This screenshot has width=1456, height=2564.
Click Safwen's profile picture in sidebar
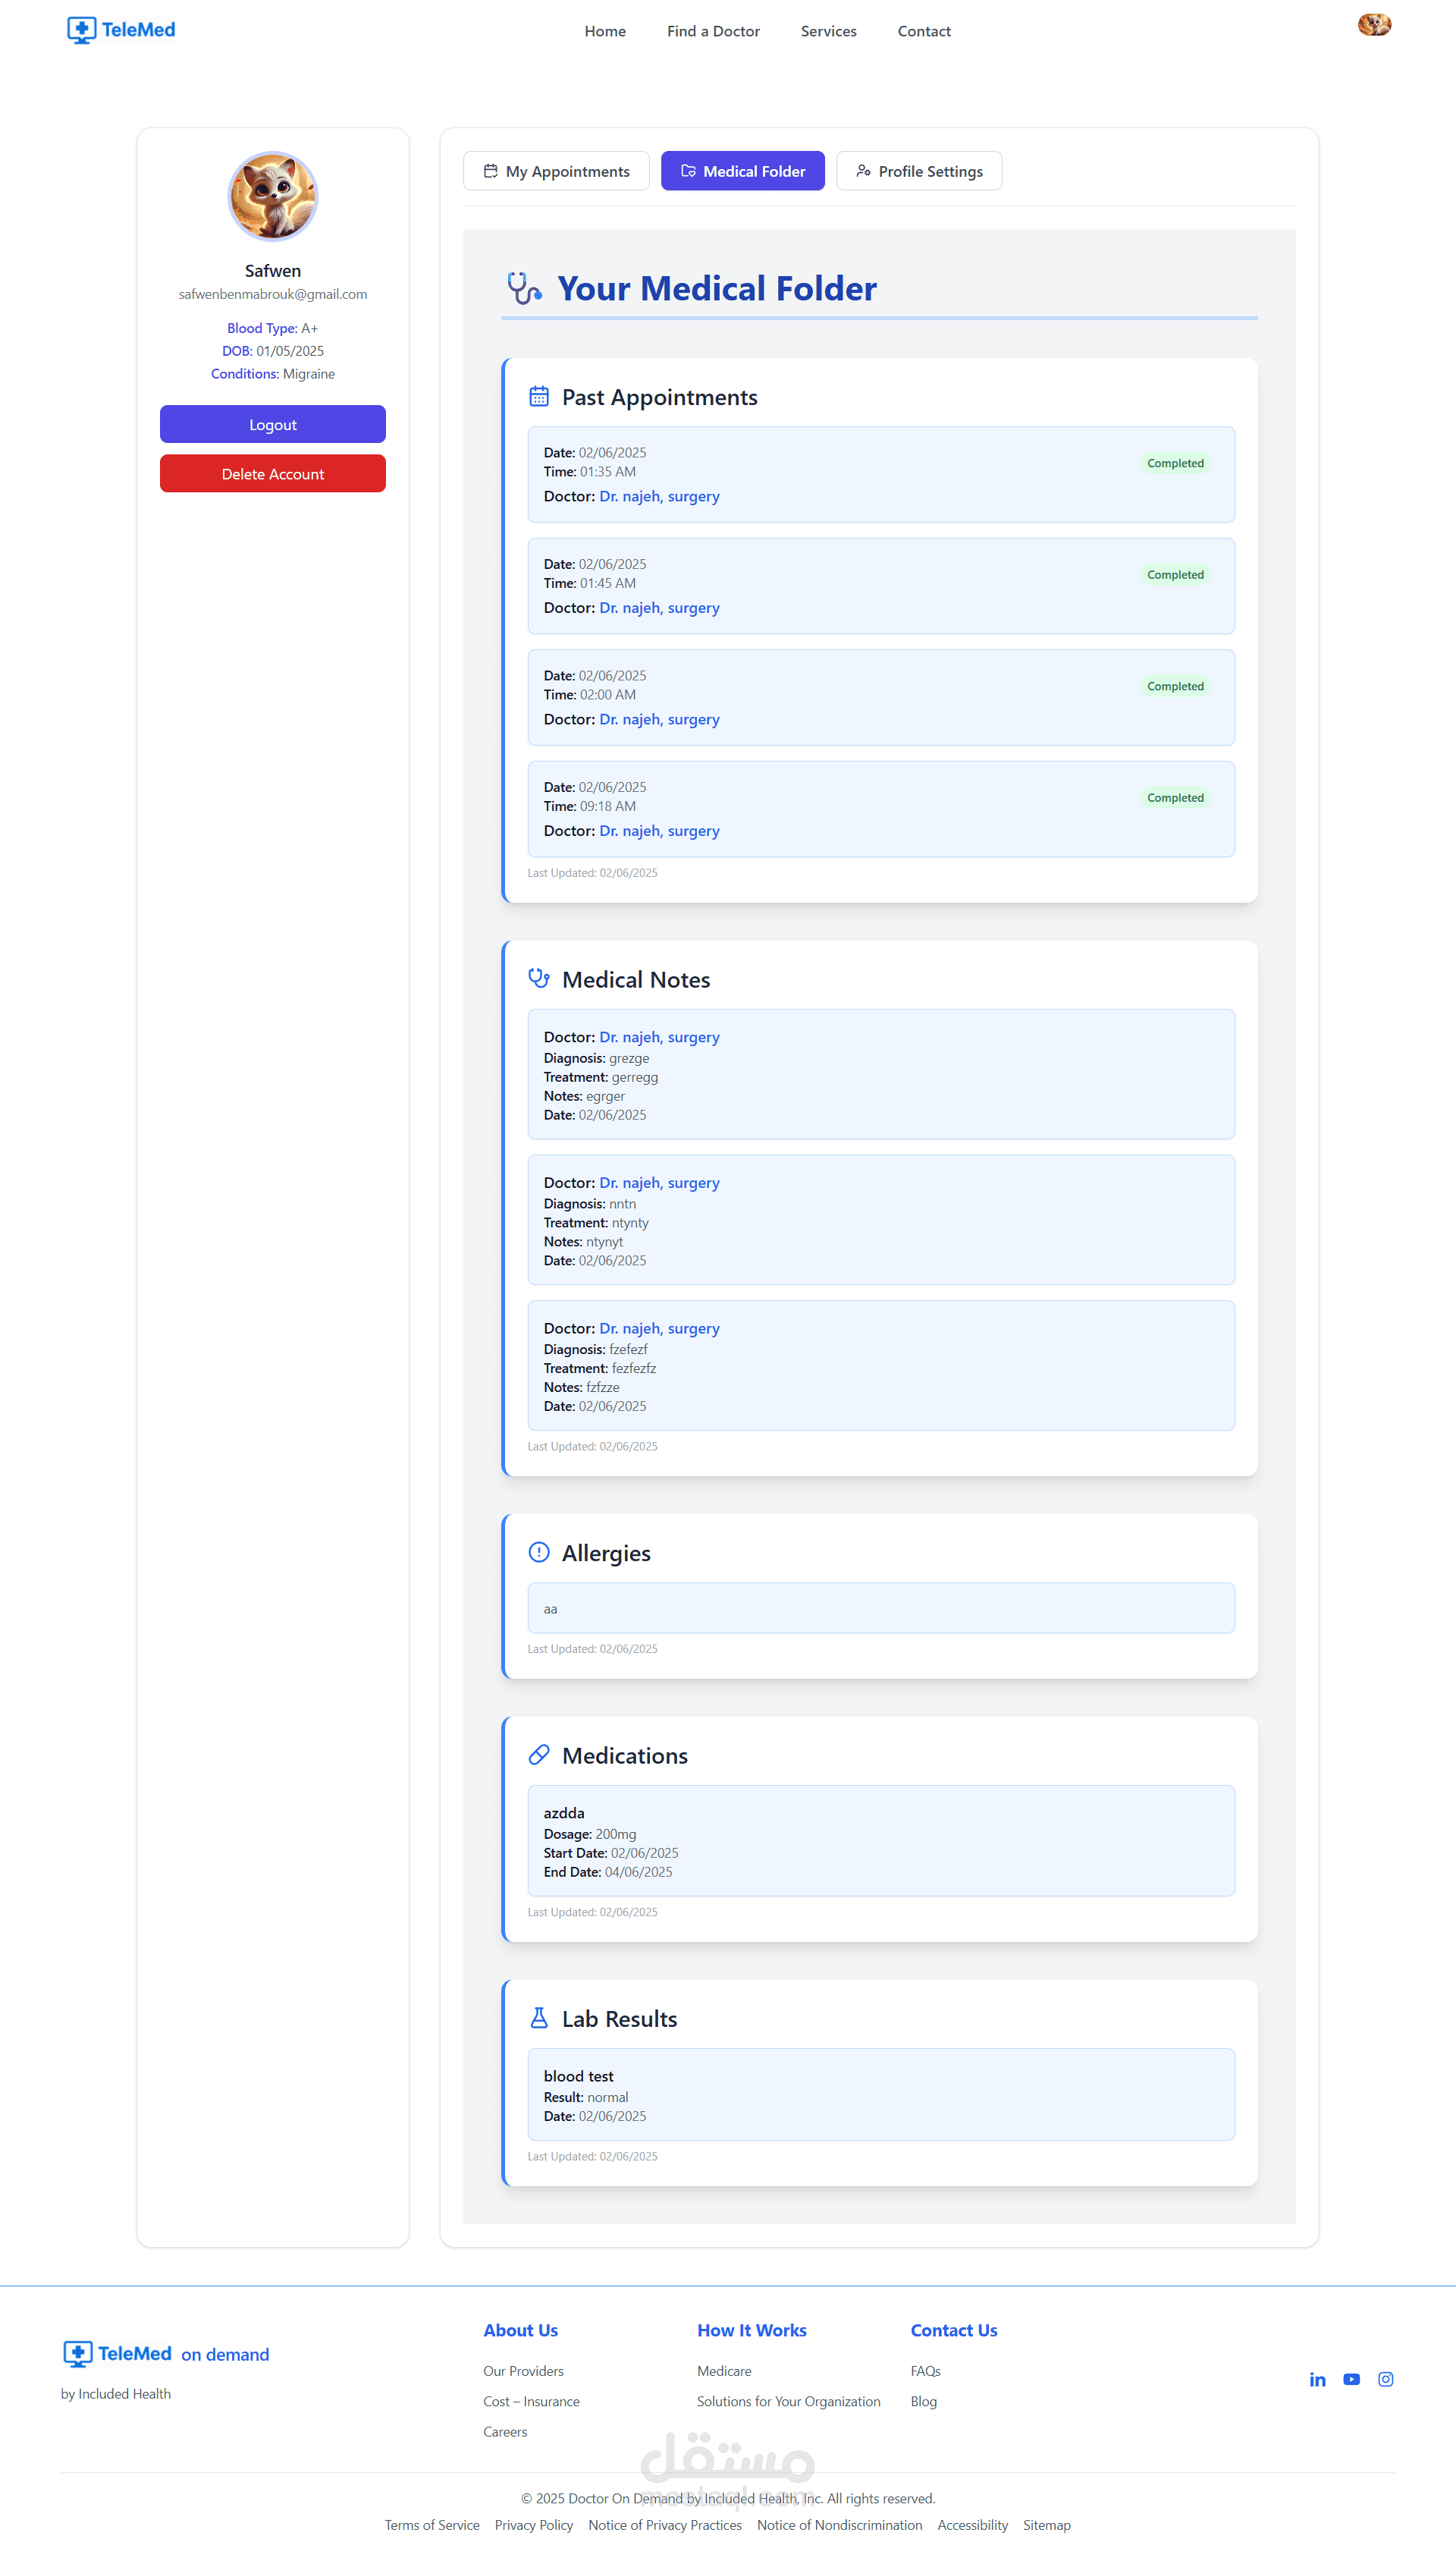pyautogui.click(x=273, y=197)
